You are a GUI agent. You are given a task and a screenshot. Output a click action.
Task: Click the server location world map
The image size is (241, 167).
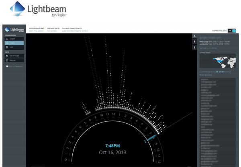coord(217,61)
